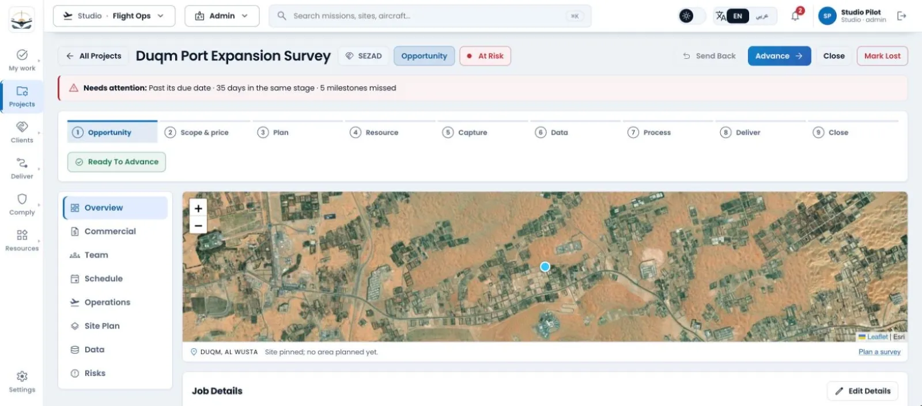Open the Leaflet attribution link
Screen dimensions: 922x406
coord(877,337)
